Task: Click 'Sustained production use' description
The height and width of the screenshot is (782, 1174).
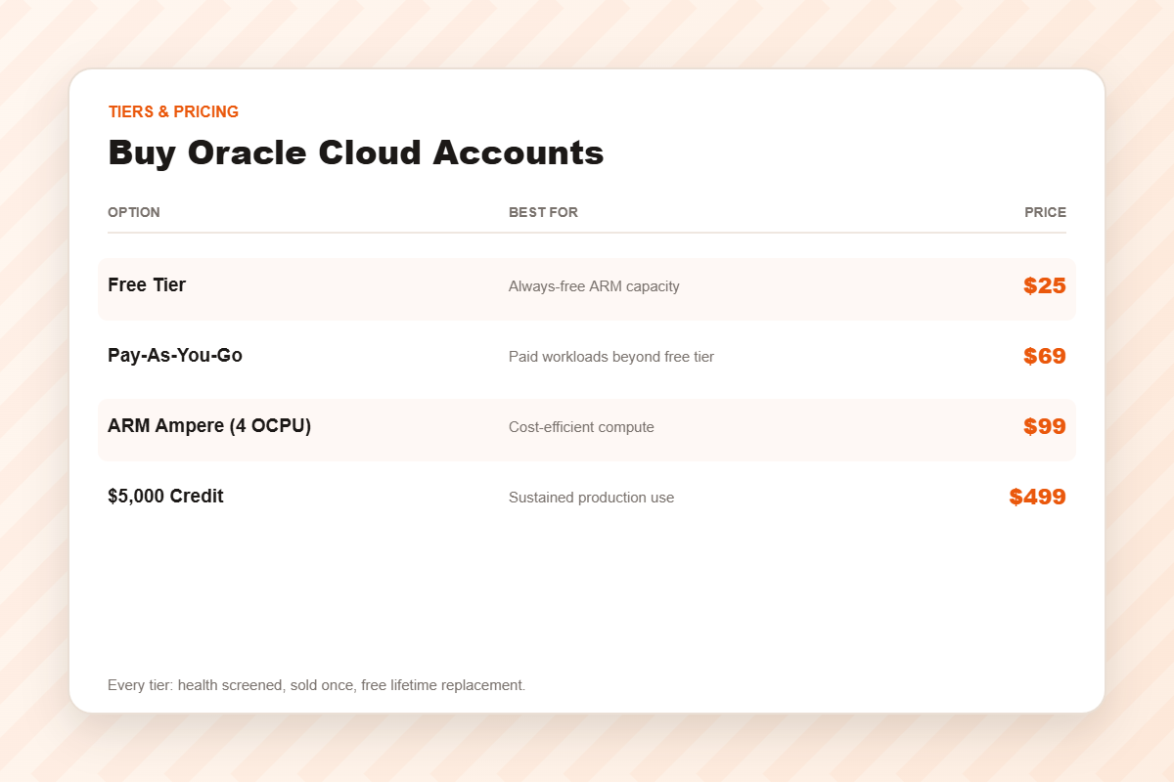Action: tap(591, 498)
